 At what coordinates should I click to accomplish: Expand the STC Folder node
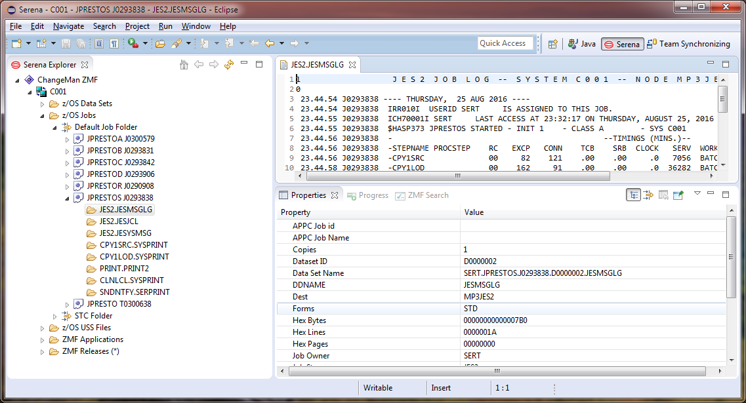click(54, 316)
